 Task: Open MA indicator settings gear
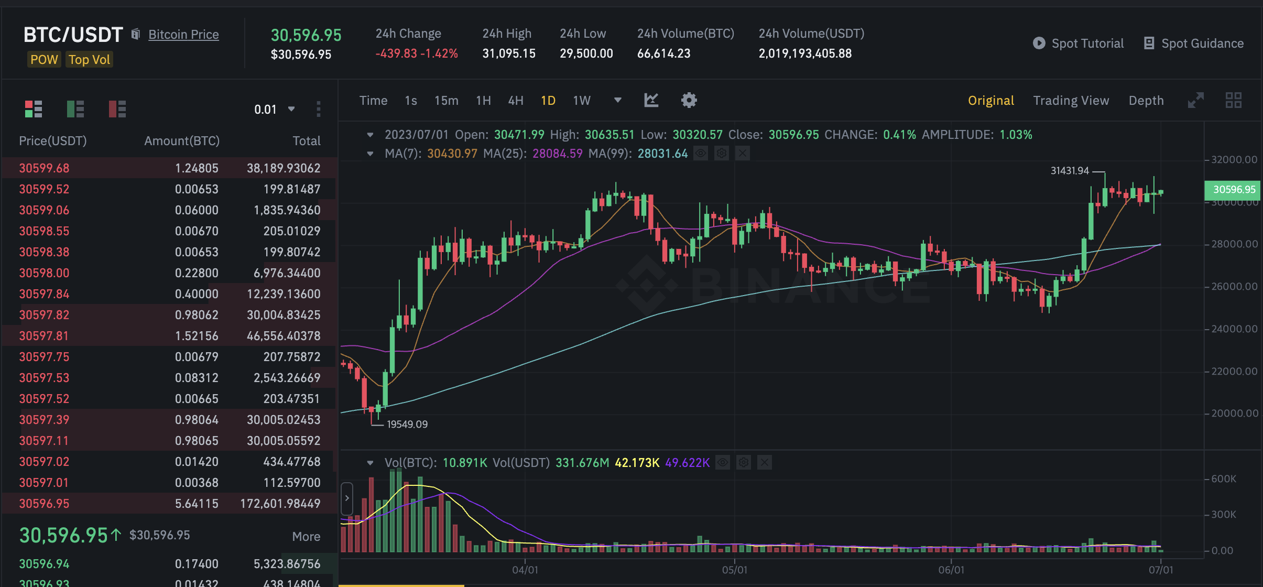722,154
